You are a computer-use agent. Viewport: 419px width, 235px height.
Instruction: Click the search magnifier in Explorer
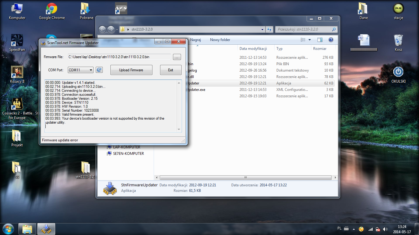click(334, 30)
